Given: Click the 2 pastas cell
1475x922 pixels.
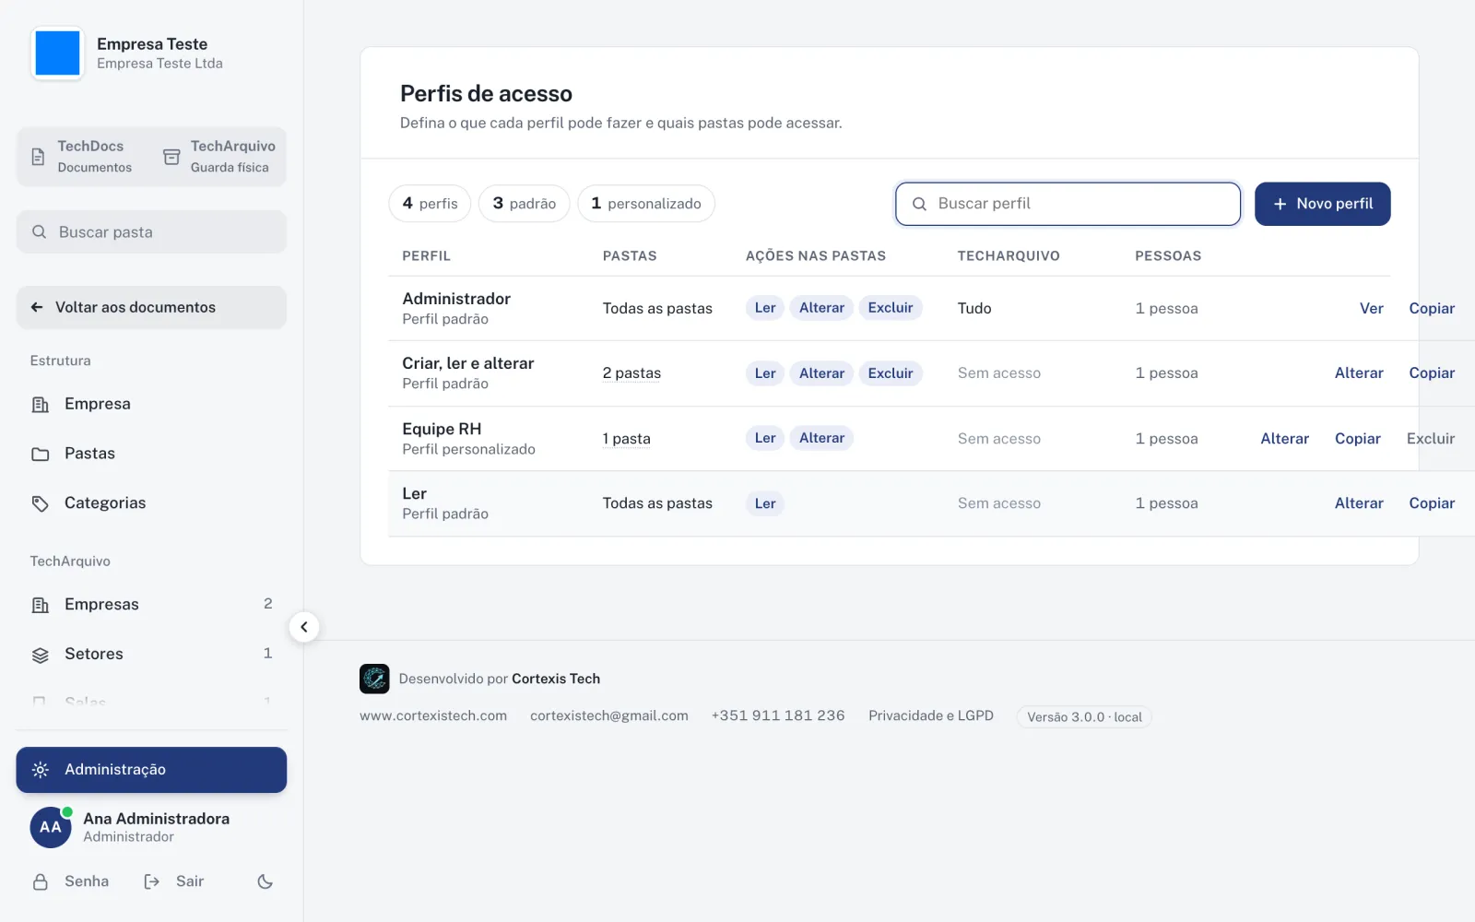Looking at the screenshot, I should [x=631, y=373].
